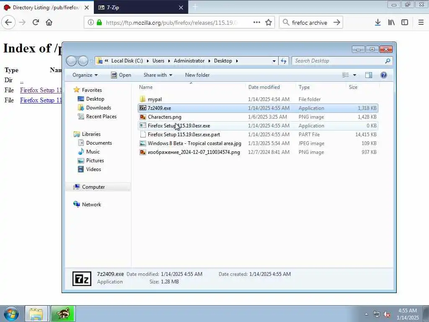This screenshot has width=429, height=322.
Task: Open the Videos library
Action: (x=90, y=169)
